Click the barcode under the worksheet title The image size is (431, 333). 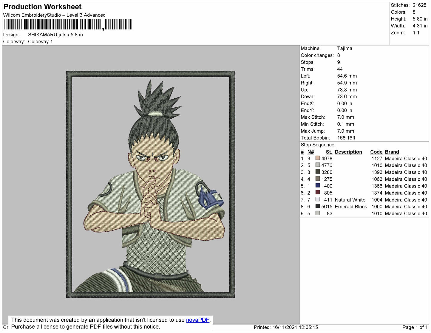point(68,24)
